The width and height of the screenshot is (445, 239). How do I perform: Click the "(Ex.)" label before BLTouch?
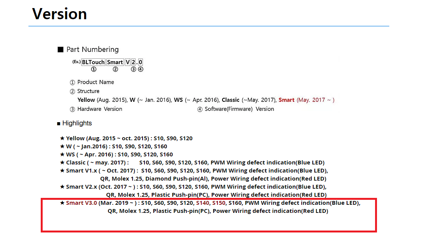point(76,61)
